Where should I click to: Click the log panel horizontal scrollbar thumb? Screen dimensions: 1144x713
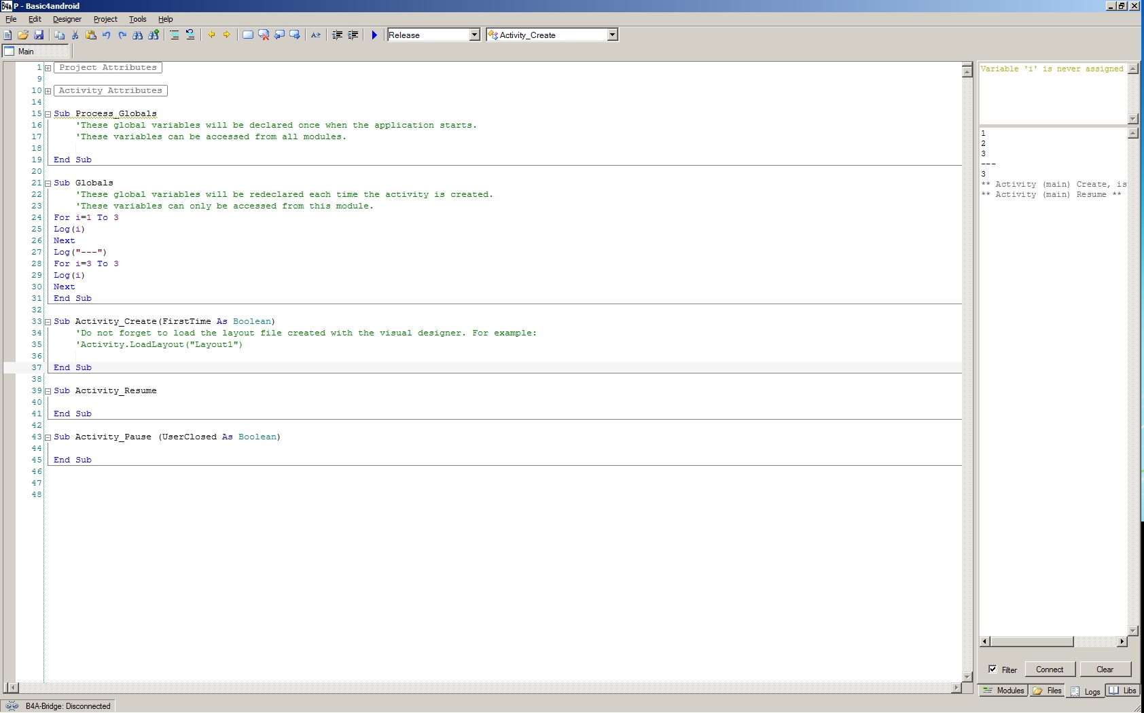pyautogui.click(x=1032, y=642)
